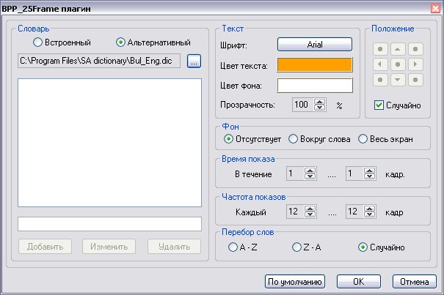Open the orange Цвет текста swatch
The image size is (444, 295).
point(315,65)
